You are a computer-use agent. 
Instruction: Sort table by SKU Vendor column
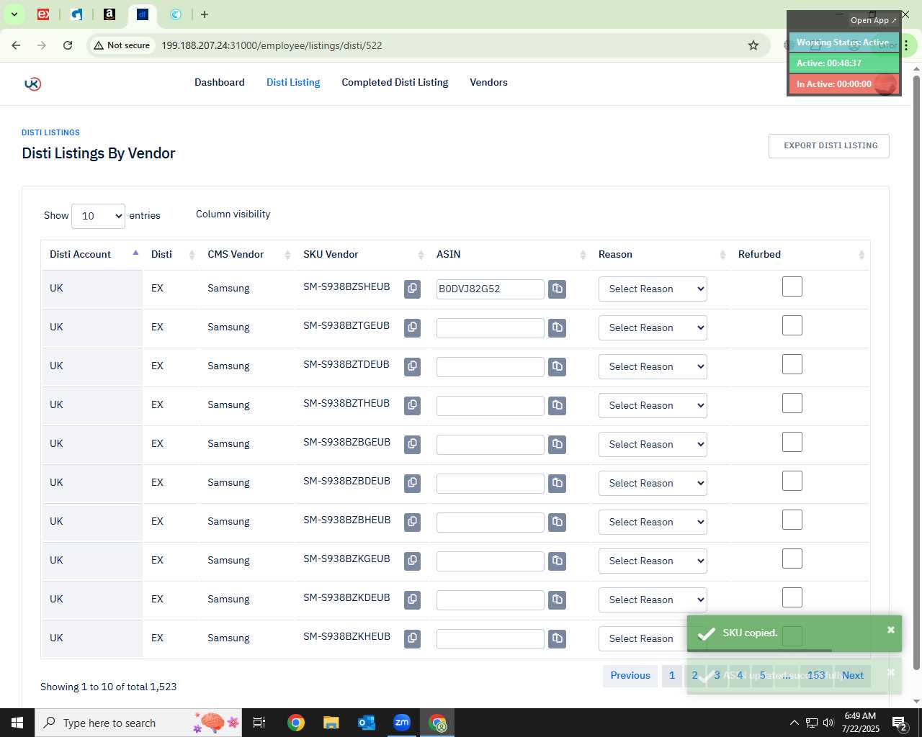click(x=362, y=254)
